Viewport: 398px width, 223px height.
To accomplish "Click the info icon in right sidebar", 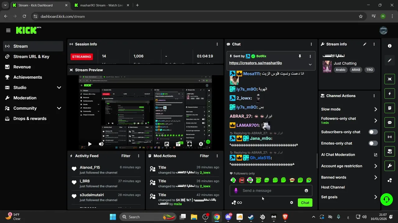I will (390, 46).
